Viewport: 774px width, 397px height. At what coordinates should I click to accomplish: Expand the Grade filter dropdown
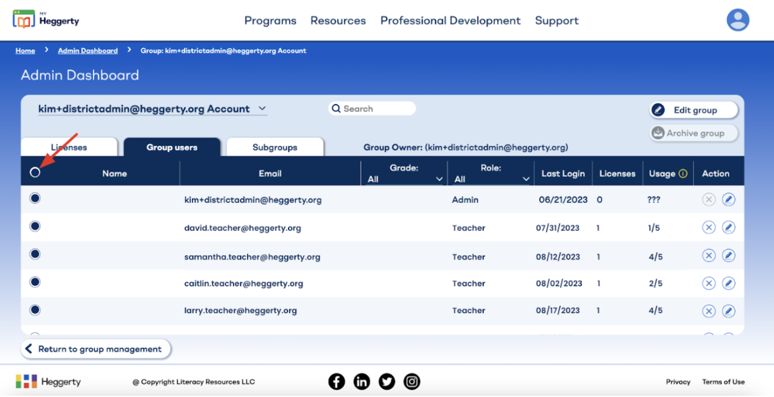pos(440,179)
